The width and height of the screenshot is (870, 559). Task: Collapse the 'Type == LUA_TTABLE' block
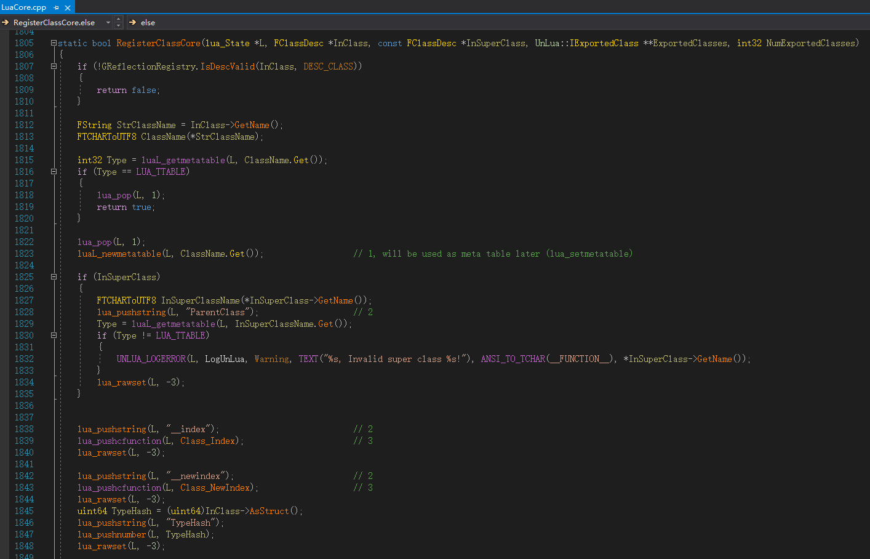[54, 172]
